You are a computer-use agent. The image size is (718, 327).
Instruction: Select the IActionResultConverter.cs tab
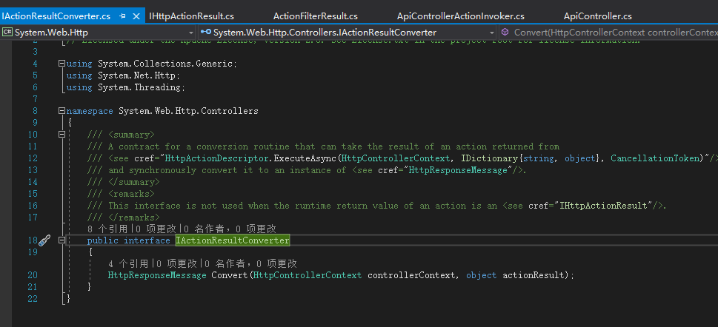(56, 16)
